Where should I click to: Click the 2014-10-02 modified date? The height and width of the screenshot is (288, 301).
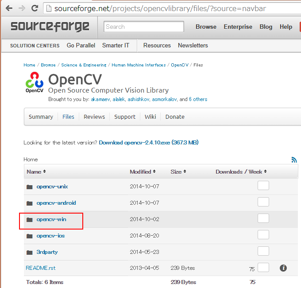tap(144, 219)
